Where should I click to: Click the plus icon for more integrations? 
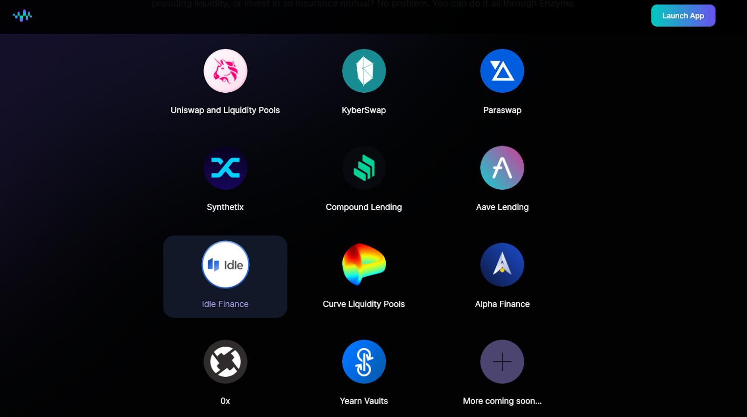point(502,361)
